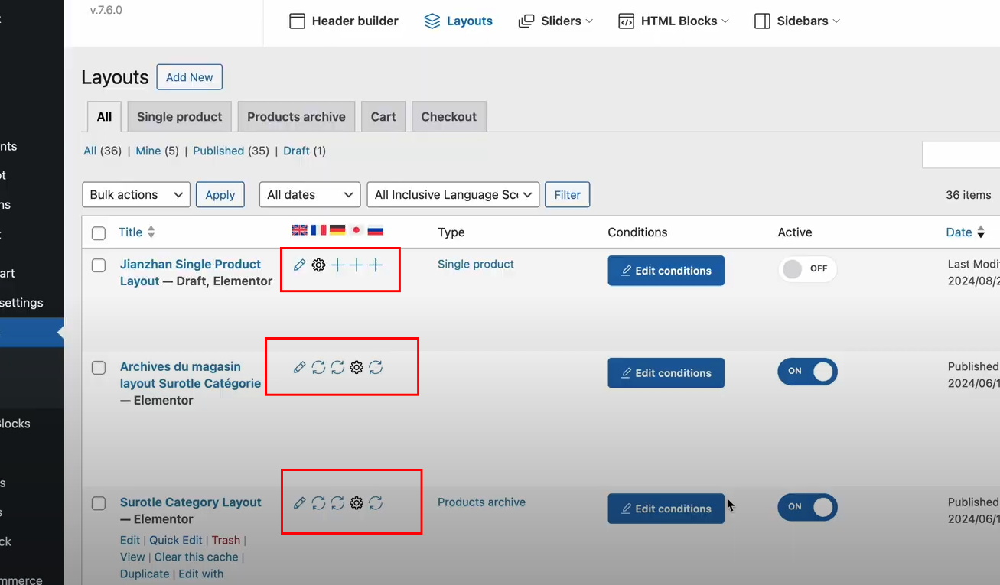Image resolution: width=1000 pixels, height=585 pixels.
Task: Add German translation for Jianzhan Single Product Layout
Action: pyautogui.click(x=337, y=265)
